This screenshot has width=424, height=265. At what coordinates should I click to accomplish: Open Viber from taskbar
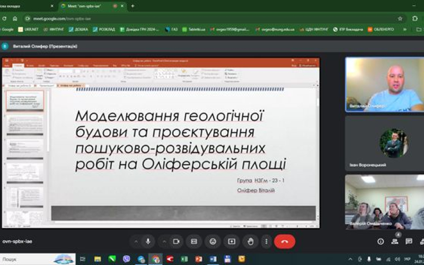(126, 259)
